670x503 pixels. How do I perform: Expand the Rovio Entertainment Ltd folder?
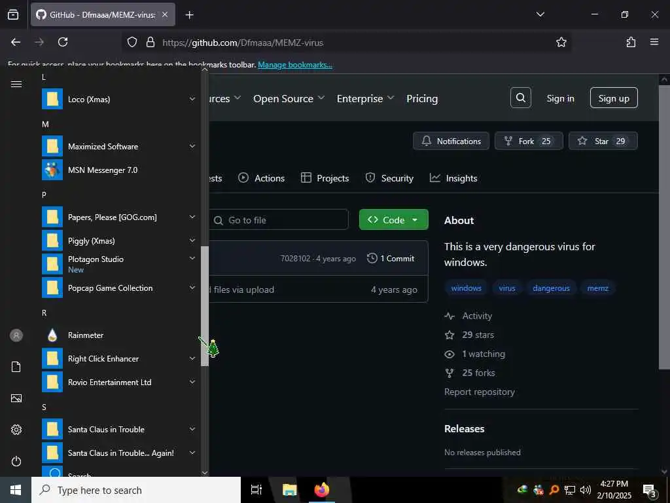pyautogui.click(x=192, y=382)
